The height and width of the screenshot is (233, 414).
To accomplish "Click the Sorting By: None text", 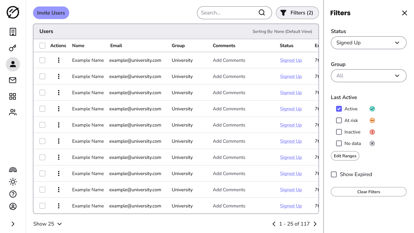I will coord(282,31).
